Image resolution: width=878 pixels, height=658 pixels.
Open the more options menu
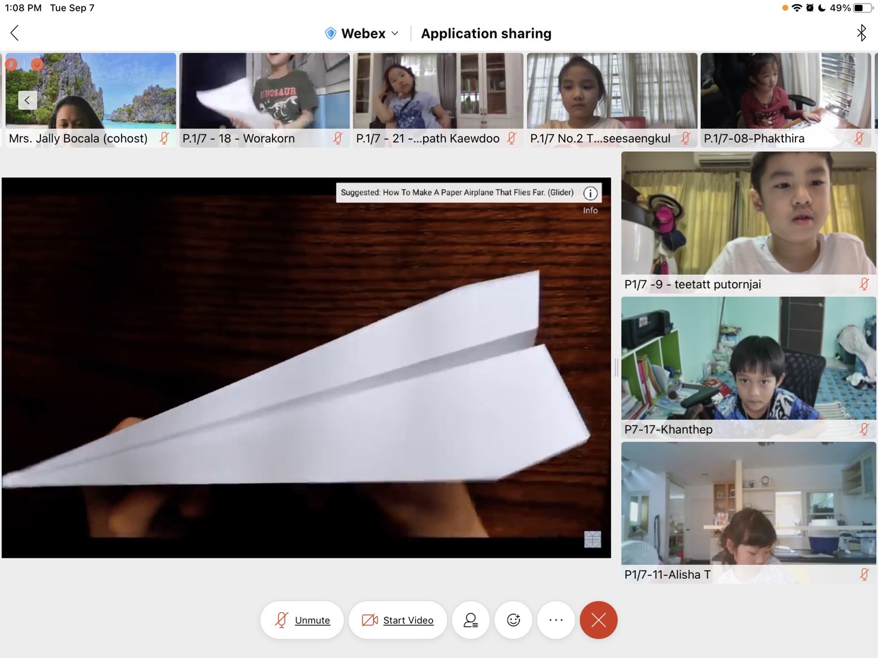click(556, 620)
